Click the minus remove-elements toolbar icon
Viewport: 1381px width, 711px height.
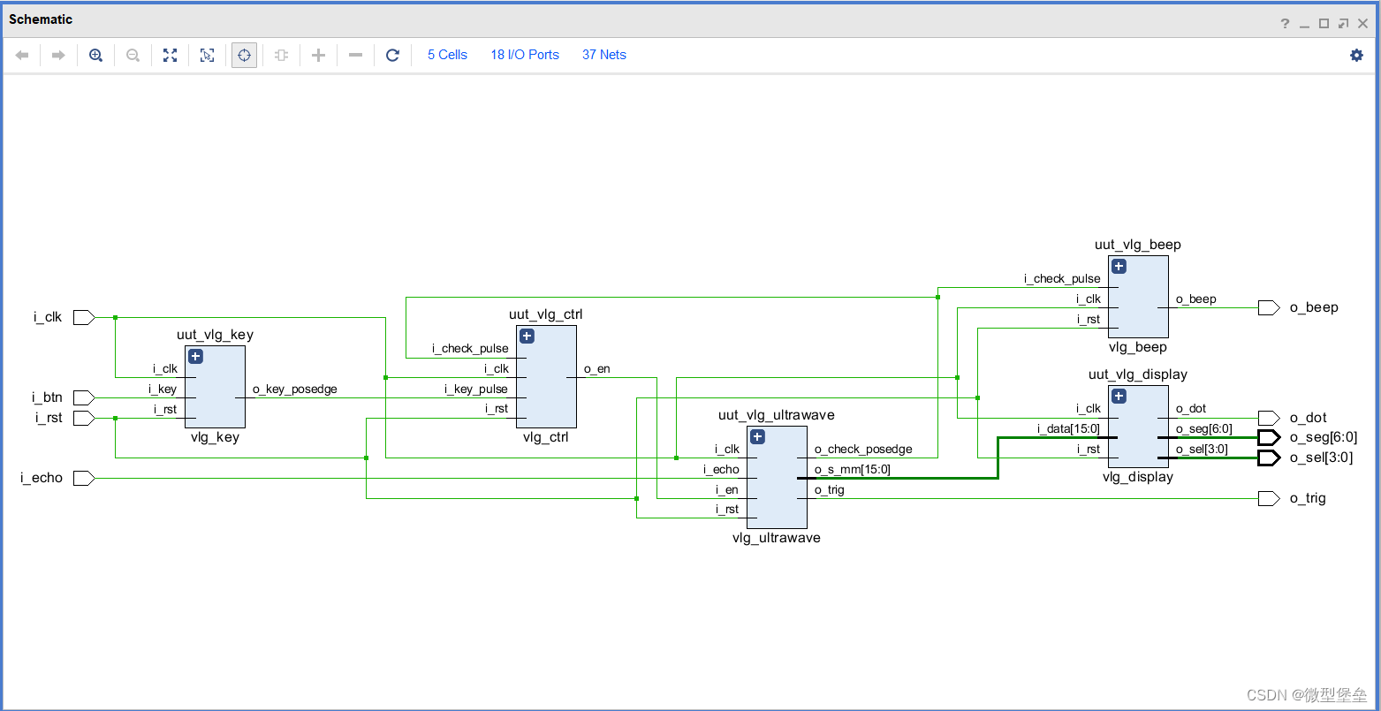click(355, 55)
